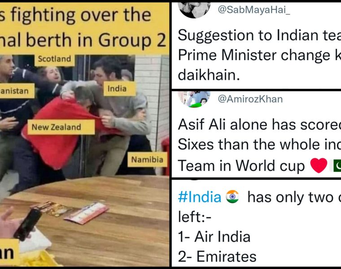This screenshot has width=341, height=269.
Task: Click the tweet text 'Suggestion to Indian team'
Action: coord(259,55)
